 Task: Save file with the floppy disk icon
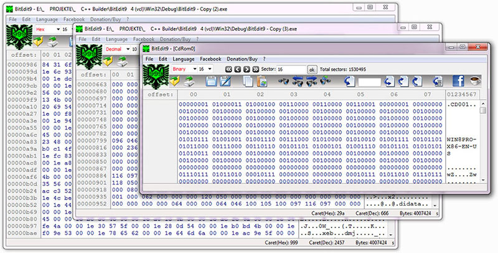pos(211,82)
